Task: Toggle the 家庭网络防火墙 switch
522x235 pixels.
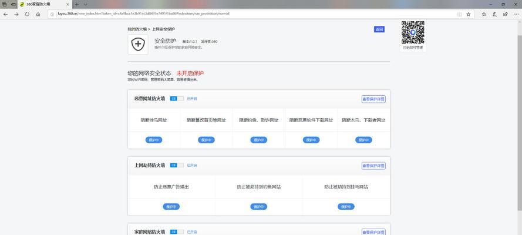Action: pyautogui.click(x=177, y=231)
